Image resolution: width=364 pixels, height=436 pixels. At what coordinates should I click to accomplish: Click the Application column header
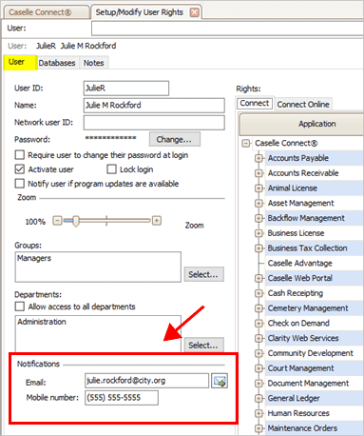[x=301, y=124]
